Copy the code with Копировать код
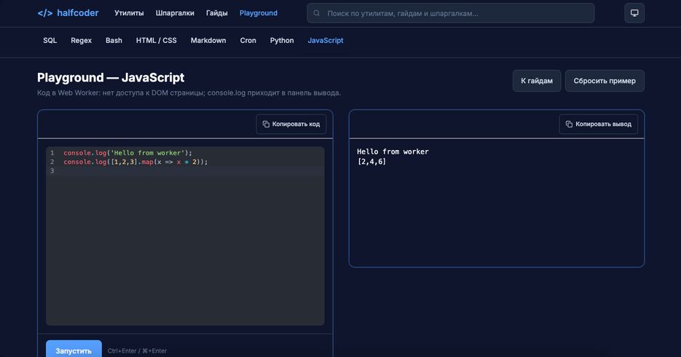 pos(291,124)
